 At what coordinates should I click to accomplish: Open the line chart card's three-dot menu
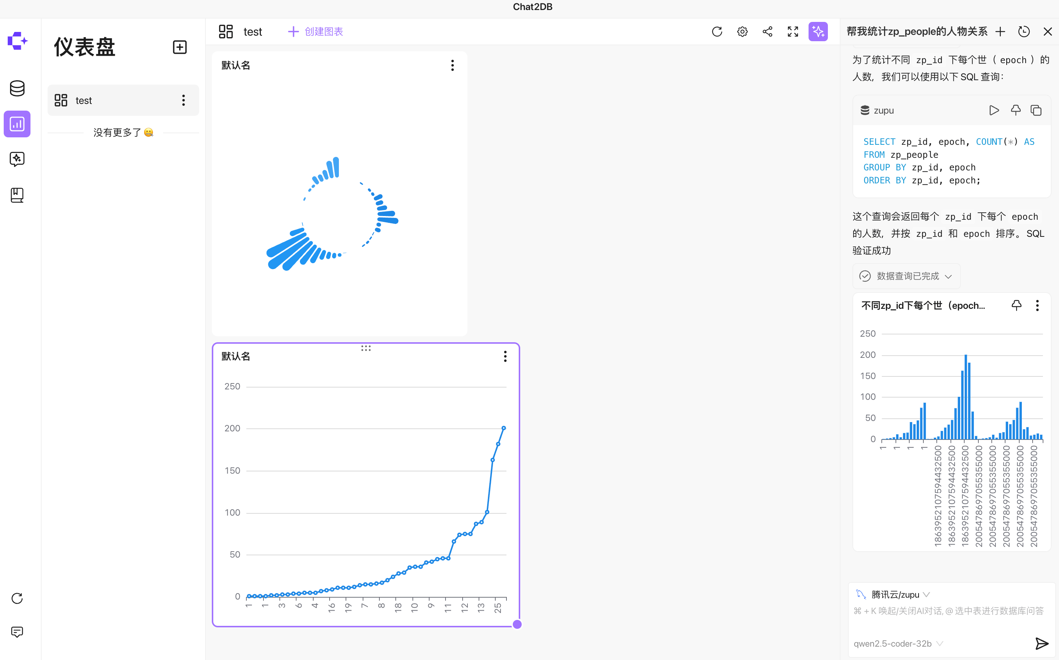coord(505,356)
